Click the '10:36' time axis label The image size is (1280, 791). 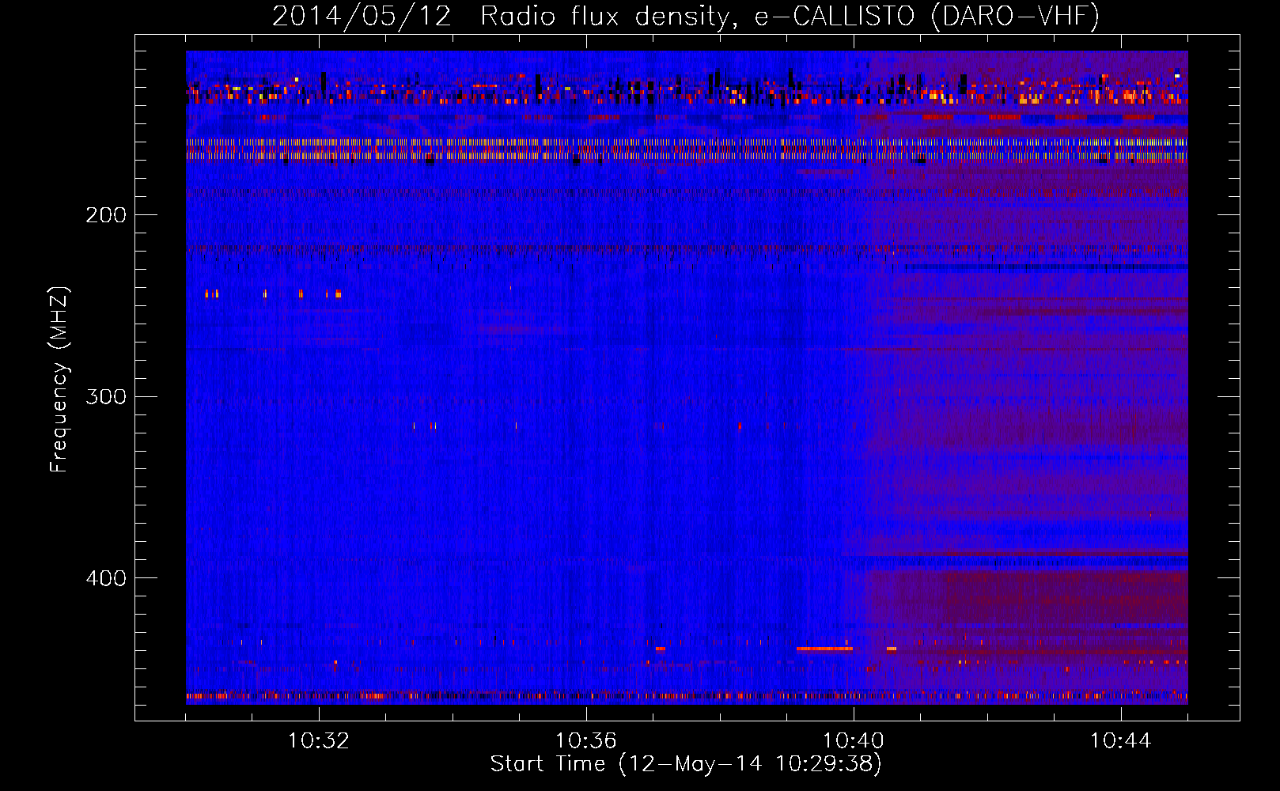[x=586, y=741]
